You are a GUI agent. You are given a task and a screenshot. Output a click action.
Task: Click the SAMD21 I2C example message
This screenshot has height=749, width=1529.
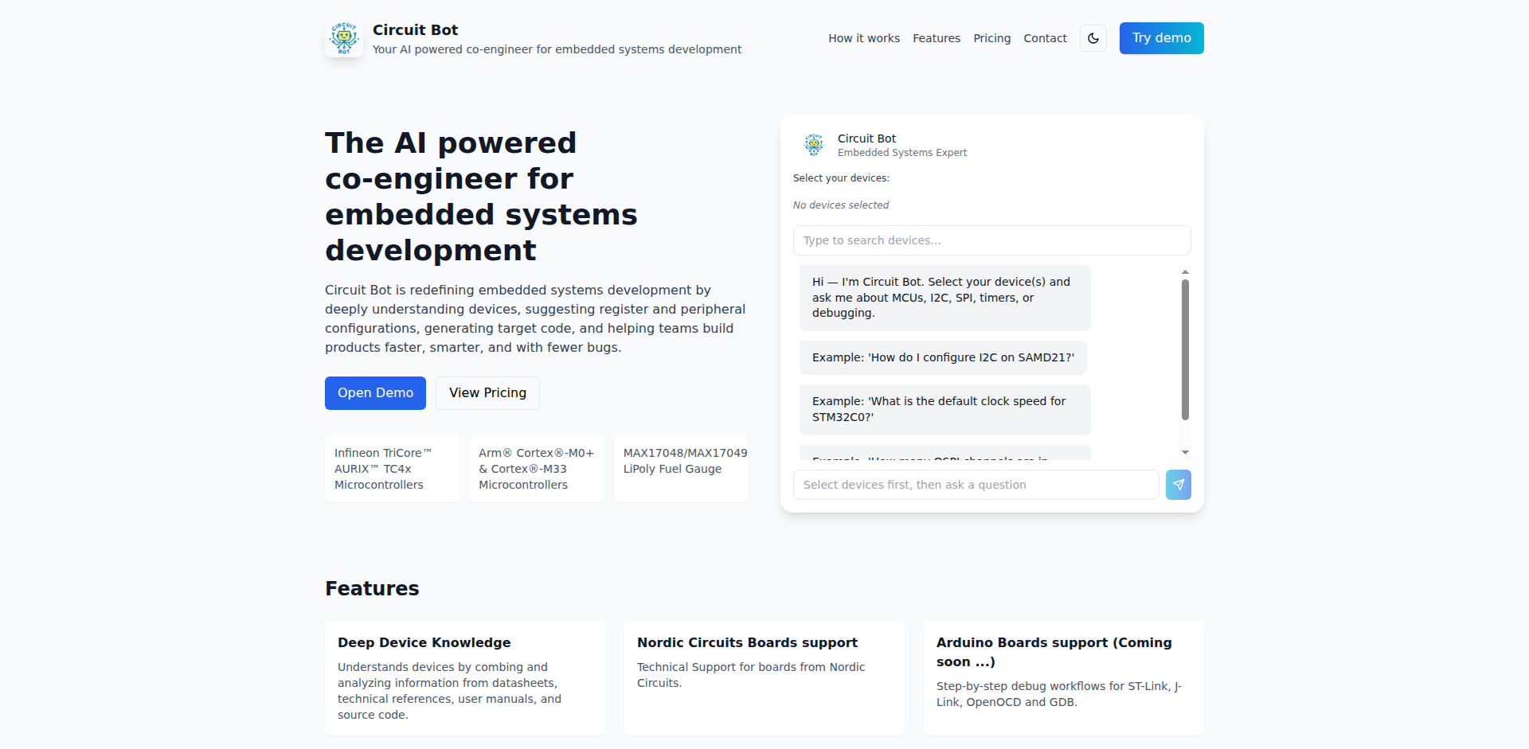coord(943,357)
